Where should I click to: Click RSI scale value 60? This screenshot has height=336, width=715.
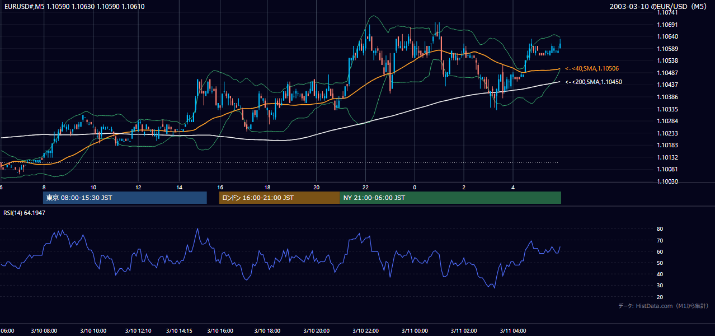660,251
